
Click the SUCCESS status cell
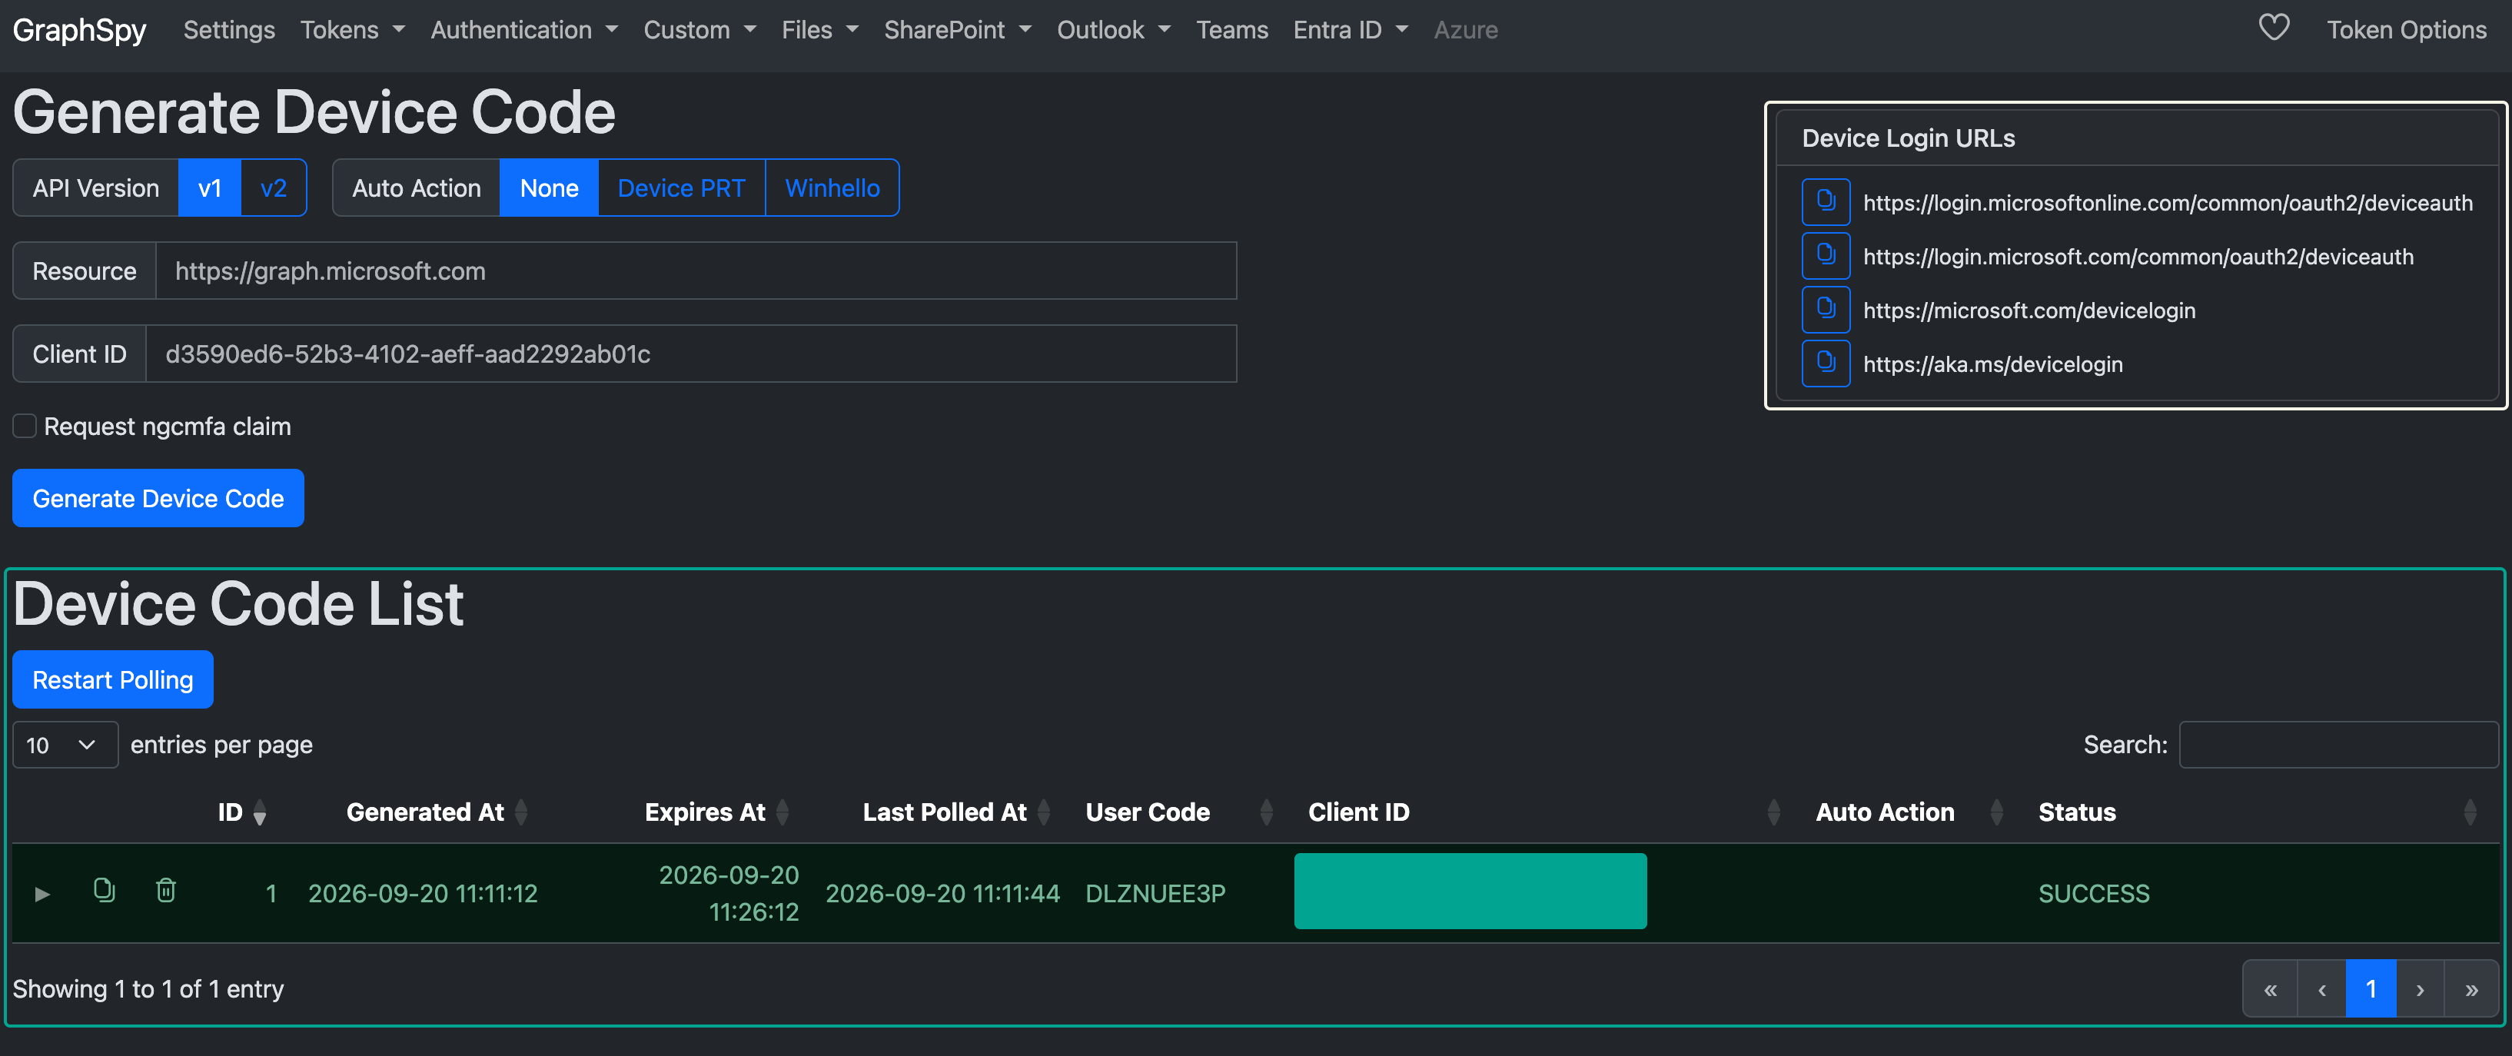pyautogui.click(x=2094, y=893)
